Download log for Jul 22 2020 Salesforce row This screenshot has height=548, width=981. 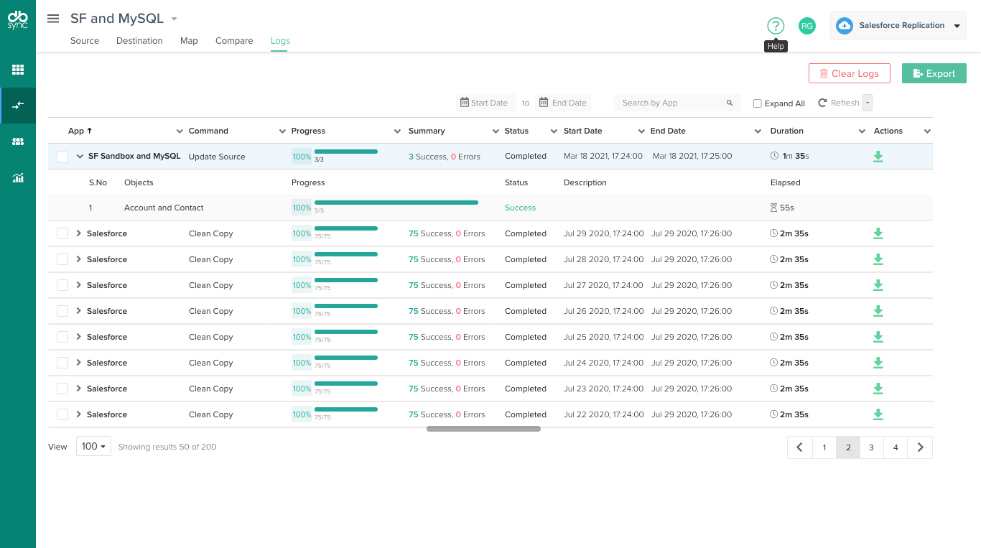coord(878,414)
